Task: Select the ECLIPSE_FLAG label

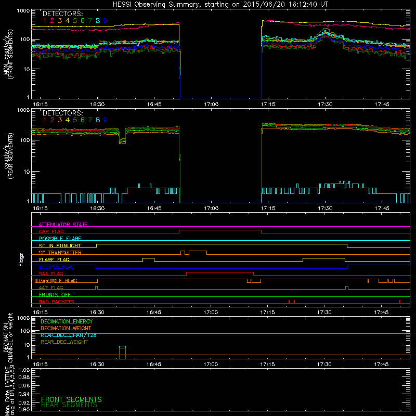Action: tap(57, 267)
